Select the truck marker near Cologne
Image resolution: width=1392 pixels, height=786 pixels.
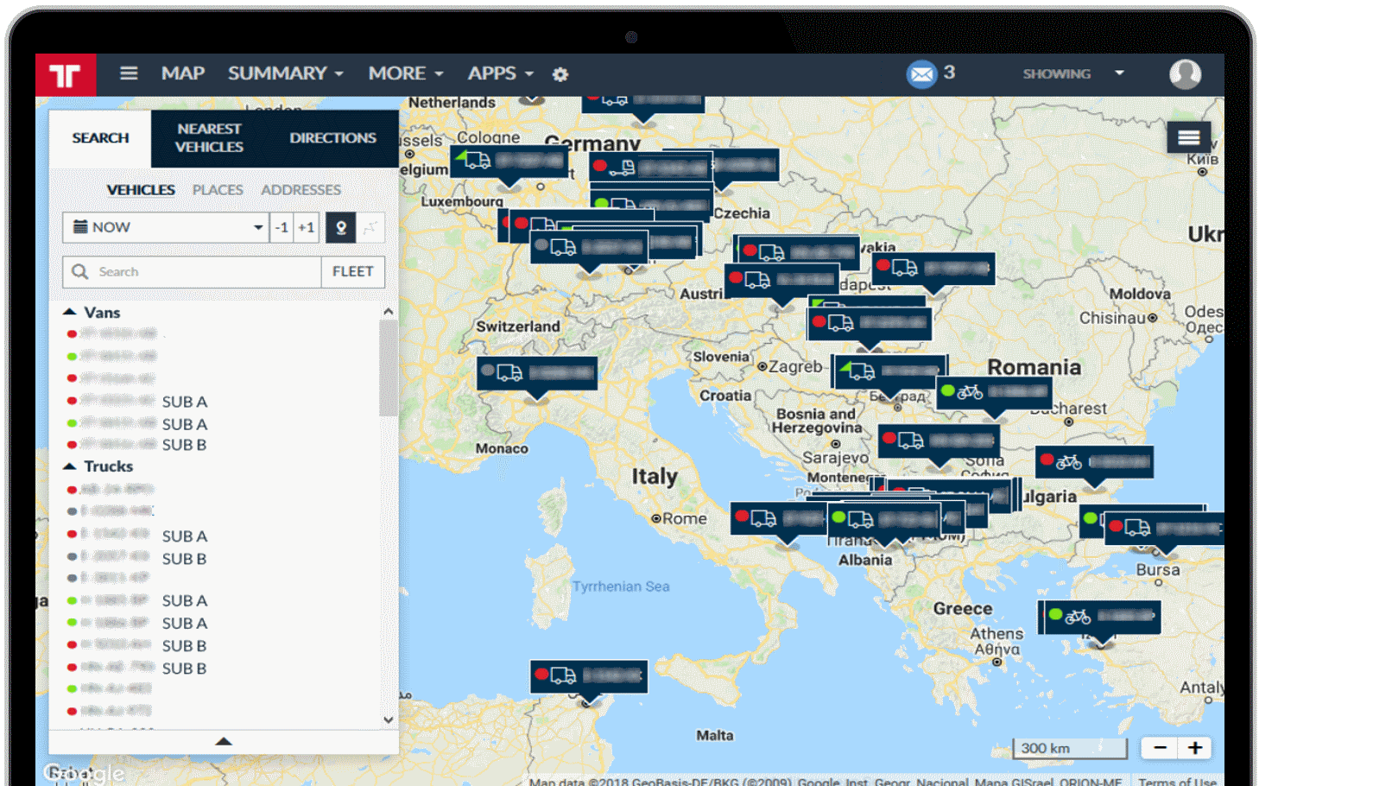pos(509,162)
